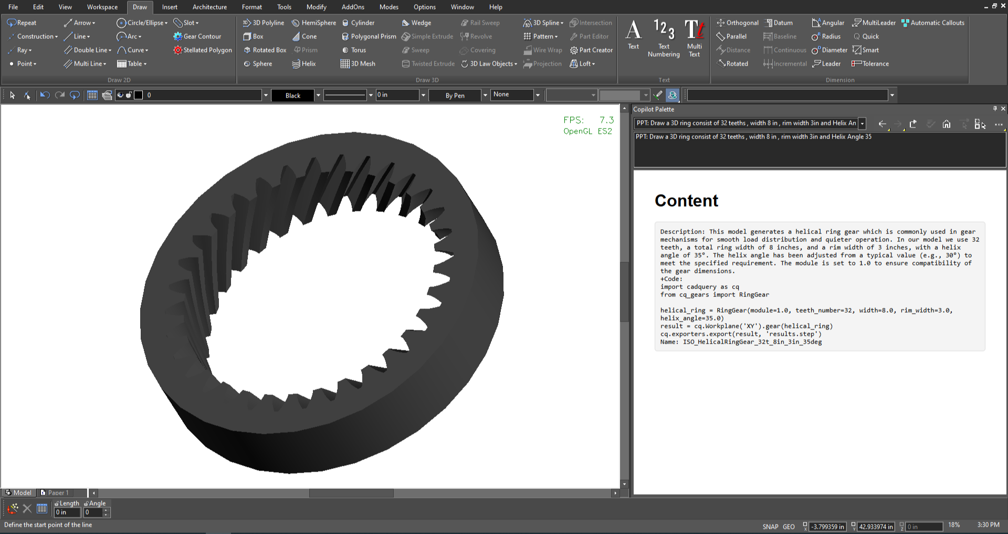Toggle the Copilot teacup button

coord(673,95)
